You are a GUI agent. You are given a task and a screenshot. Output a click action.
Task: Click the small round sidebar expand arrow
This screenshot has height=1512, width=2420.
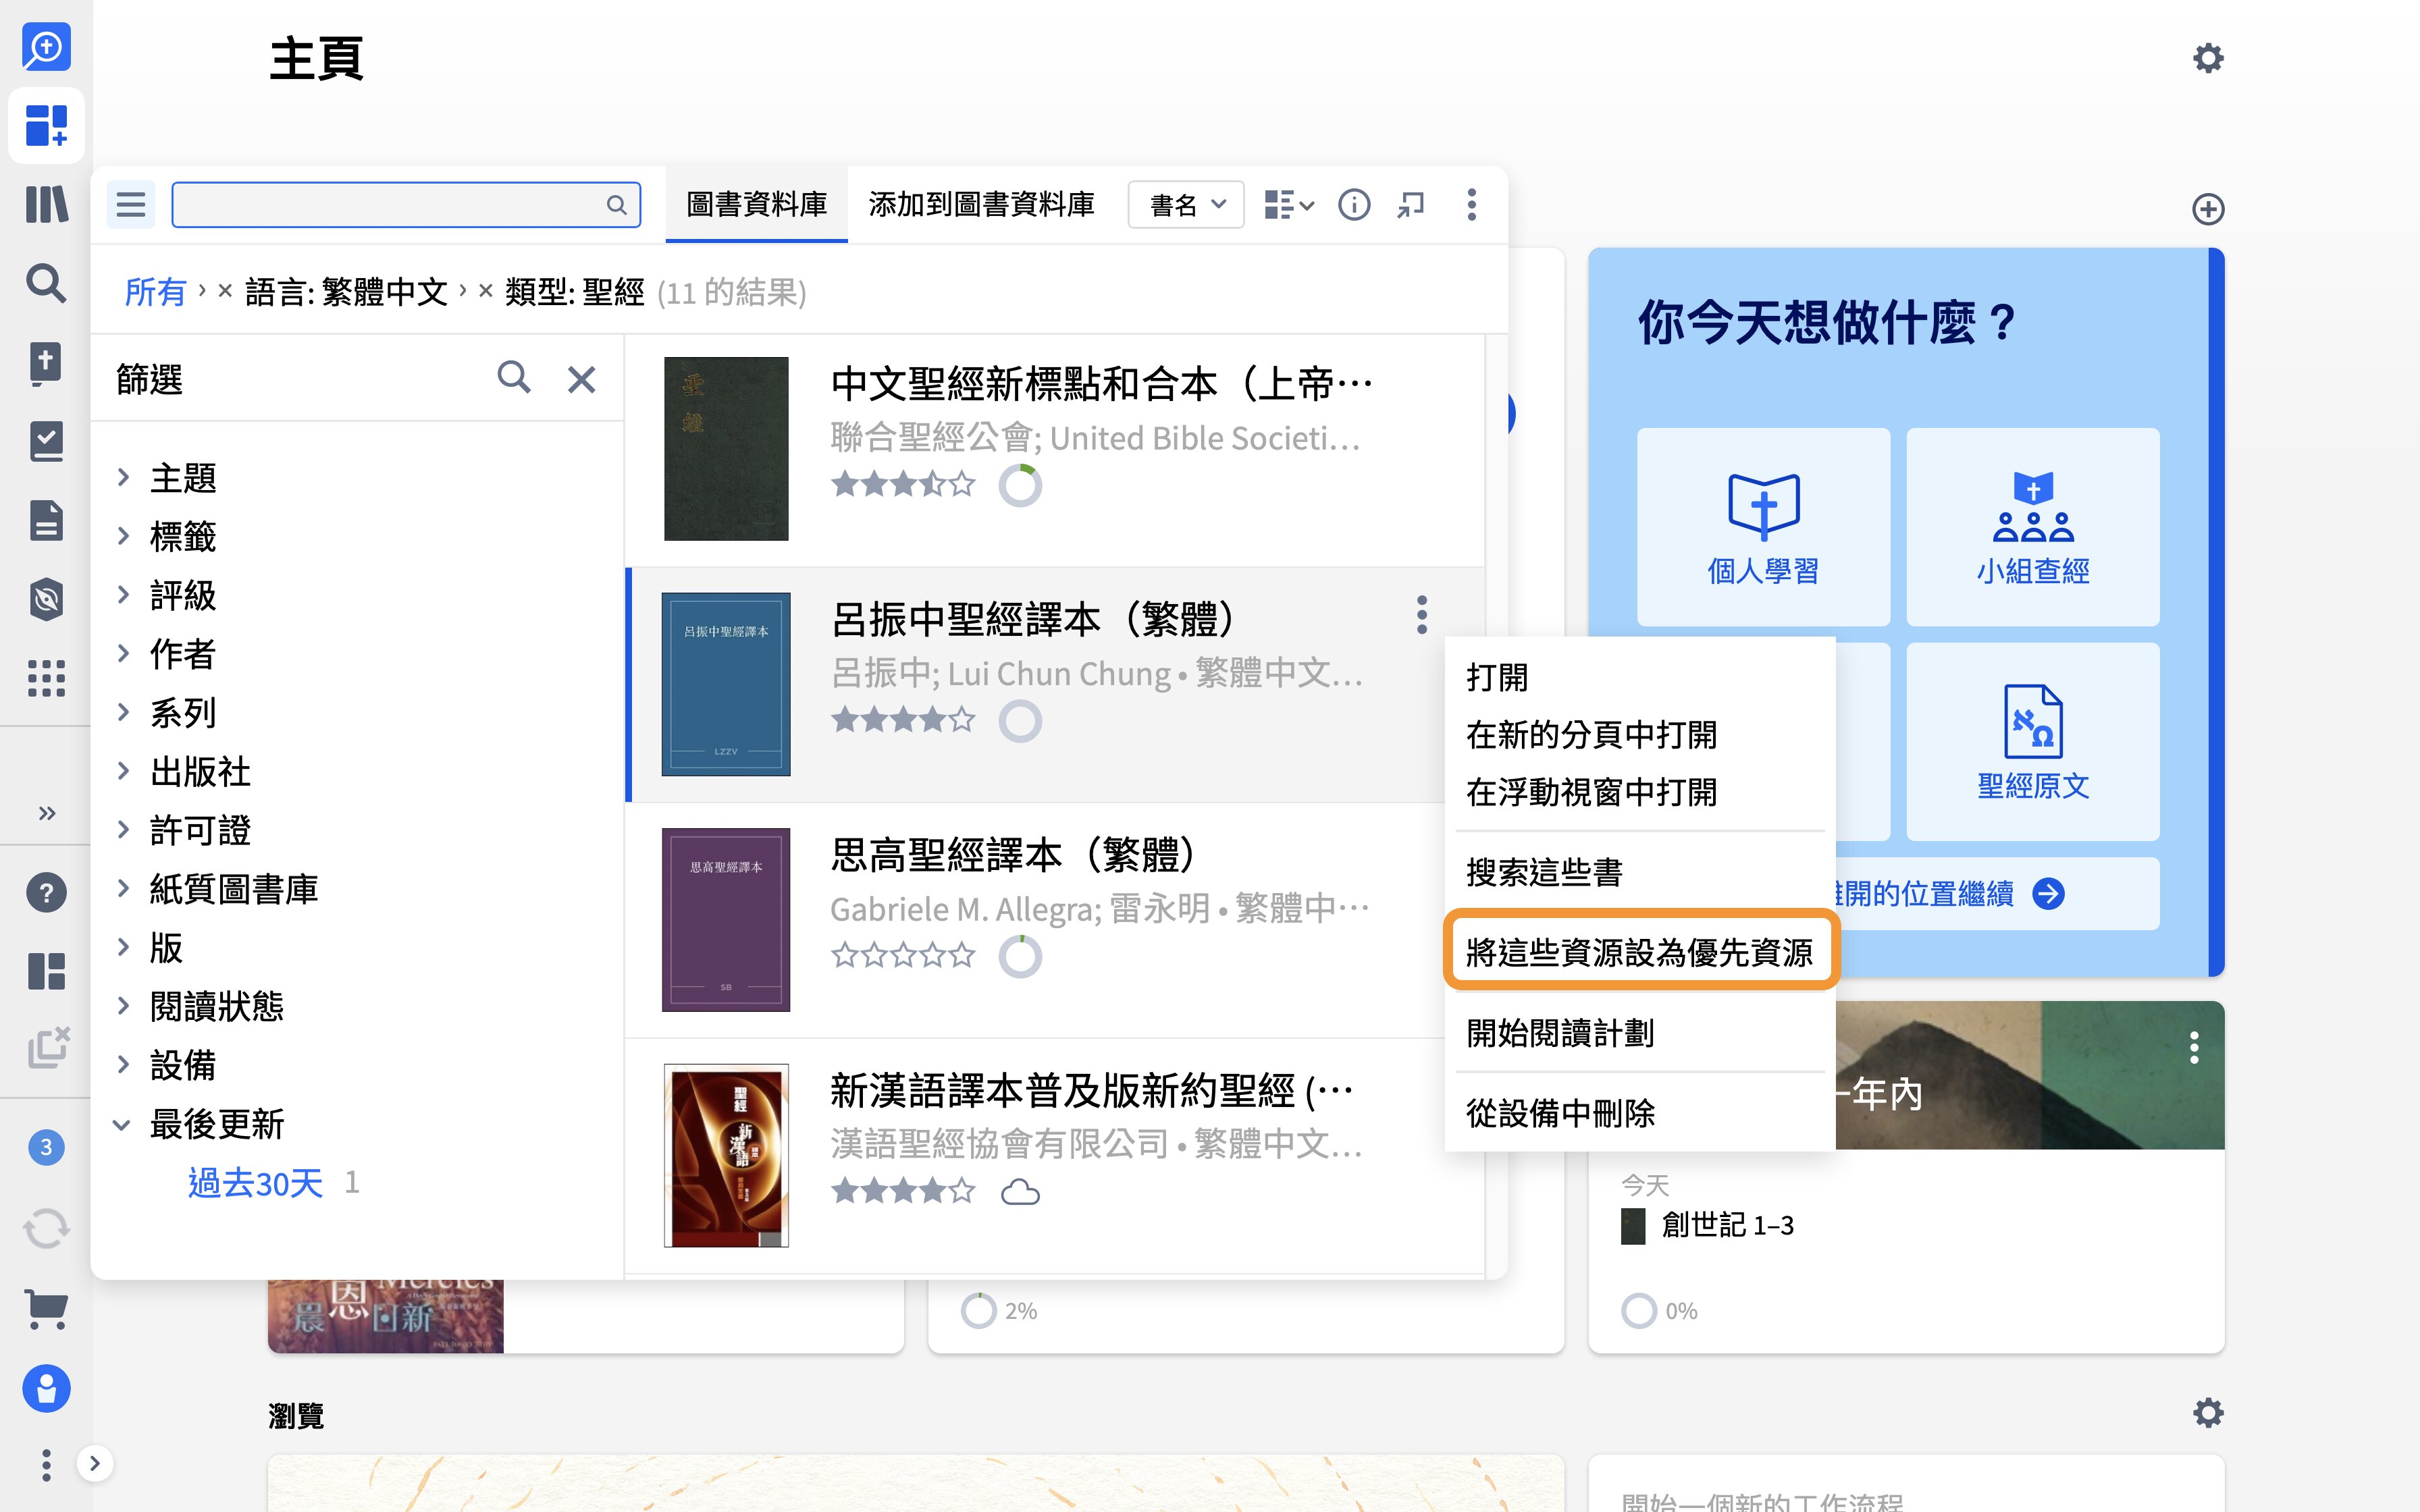(x=95, y=1463)
